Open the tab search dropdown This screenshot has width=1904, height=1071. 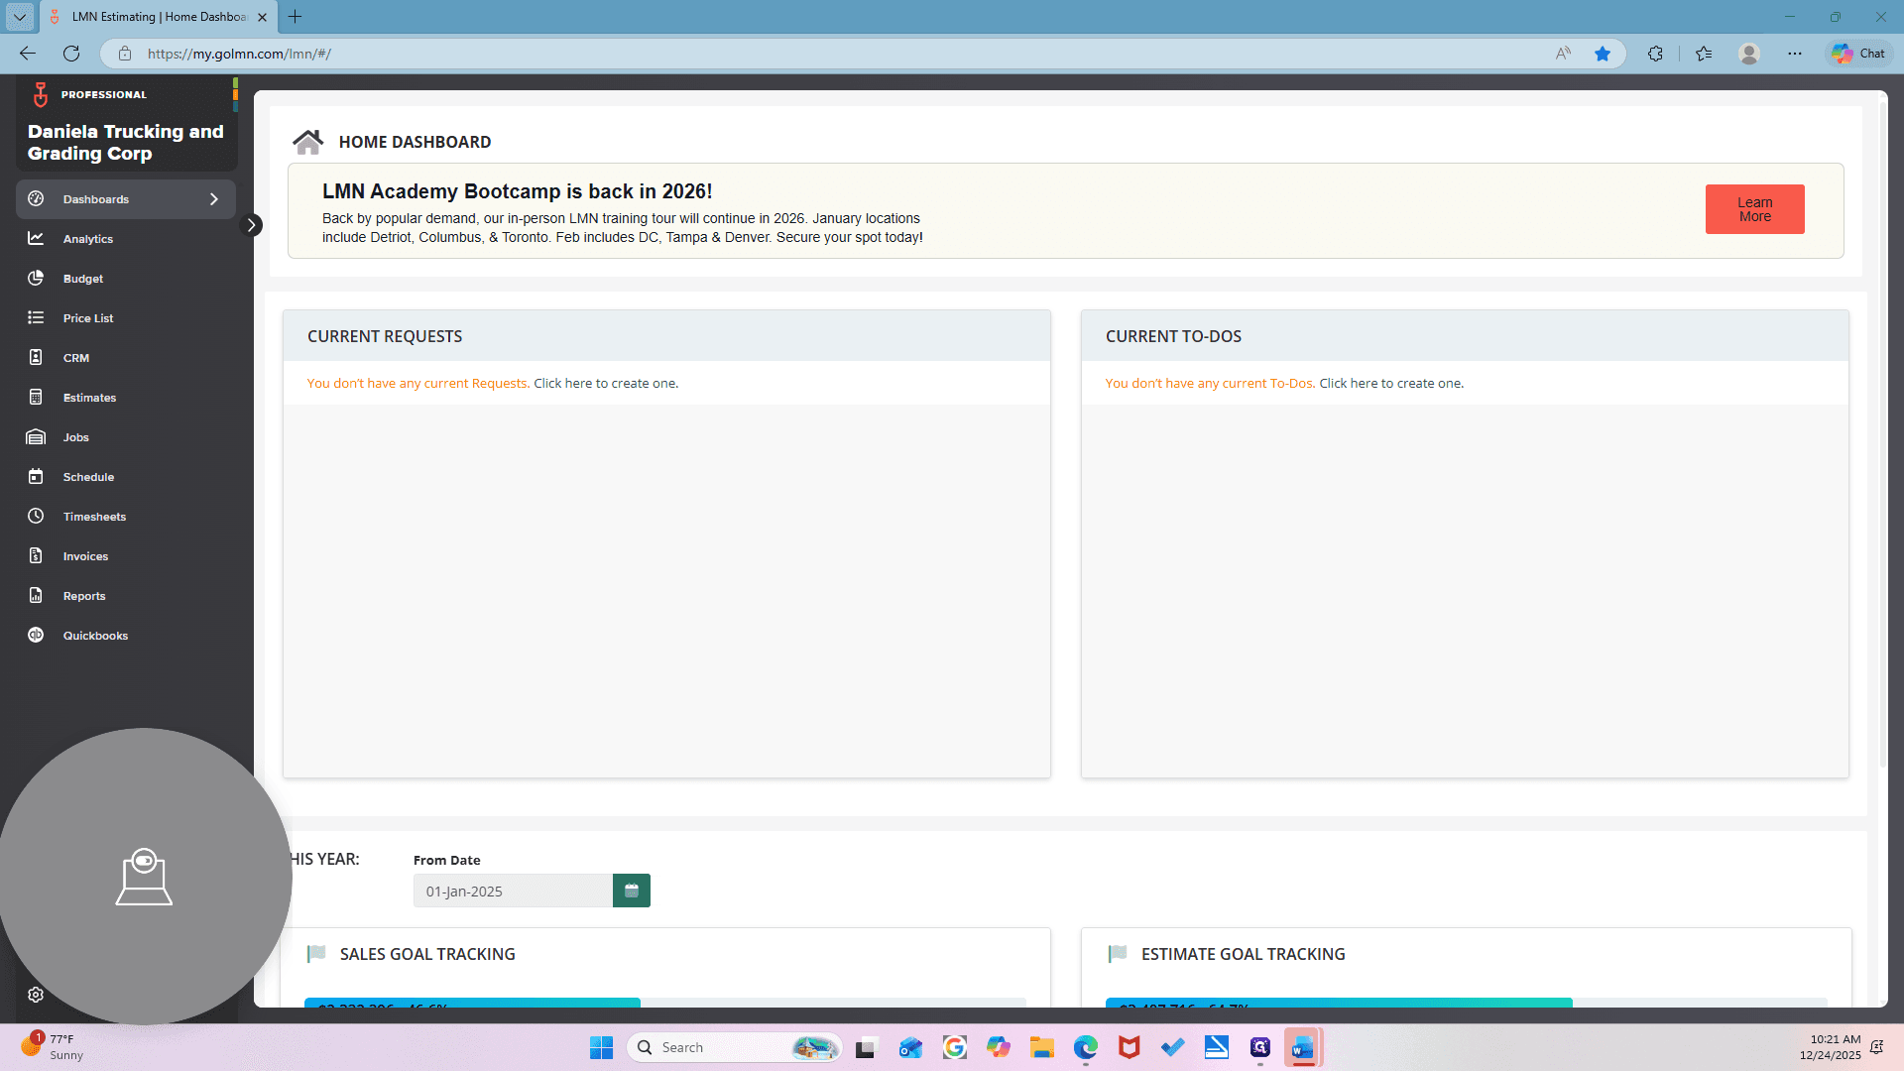tap(19, 17)
